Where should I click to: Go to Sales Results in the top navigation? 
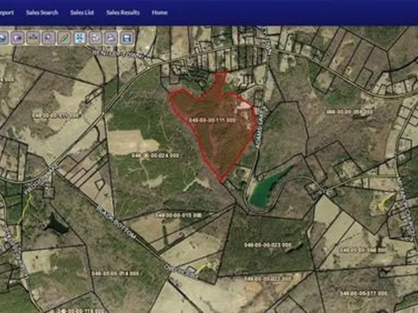(123, 13)
